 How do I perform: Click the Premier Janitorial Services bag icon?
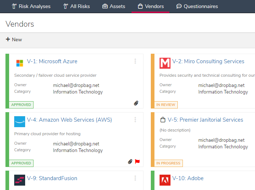[x=163, y=120]
